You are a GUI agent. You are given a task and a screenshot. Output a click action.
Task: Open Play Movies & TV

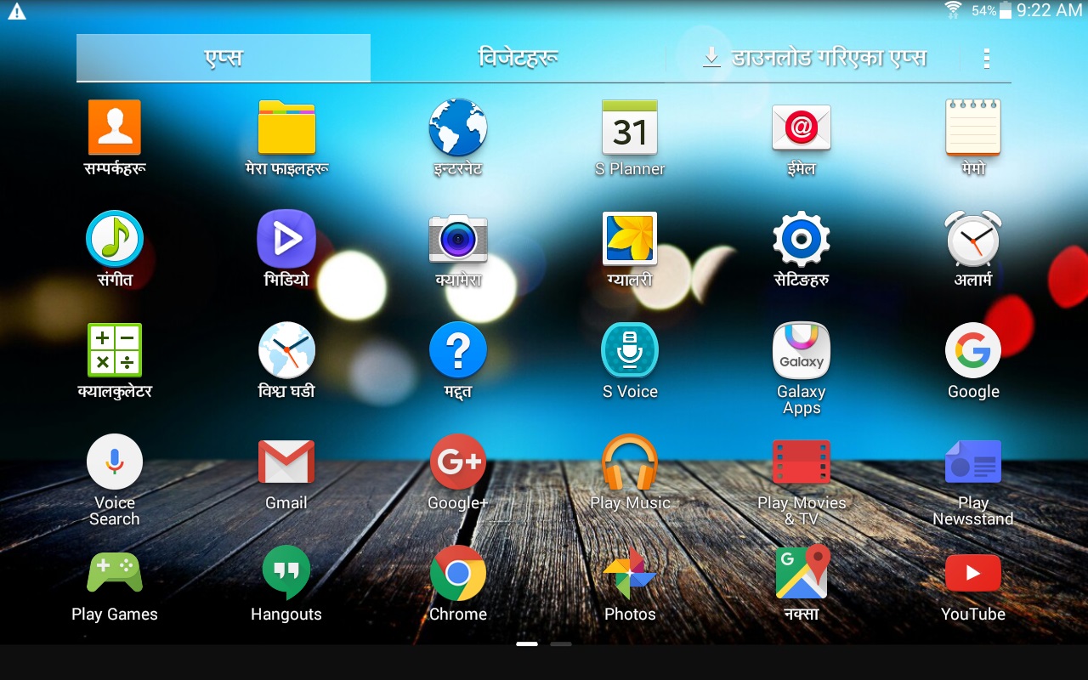801,462
